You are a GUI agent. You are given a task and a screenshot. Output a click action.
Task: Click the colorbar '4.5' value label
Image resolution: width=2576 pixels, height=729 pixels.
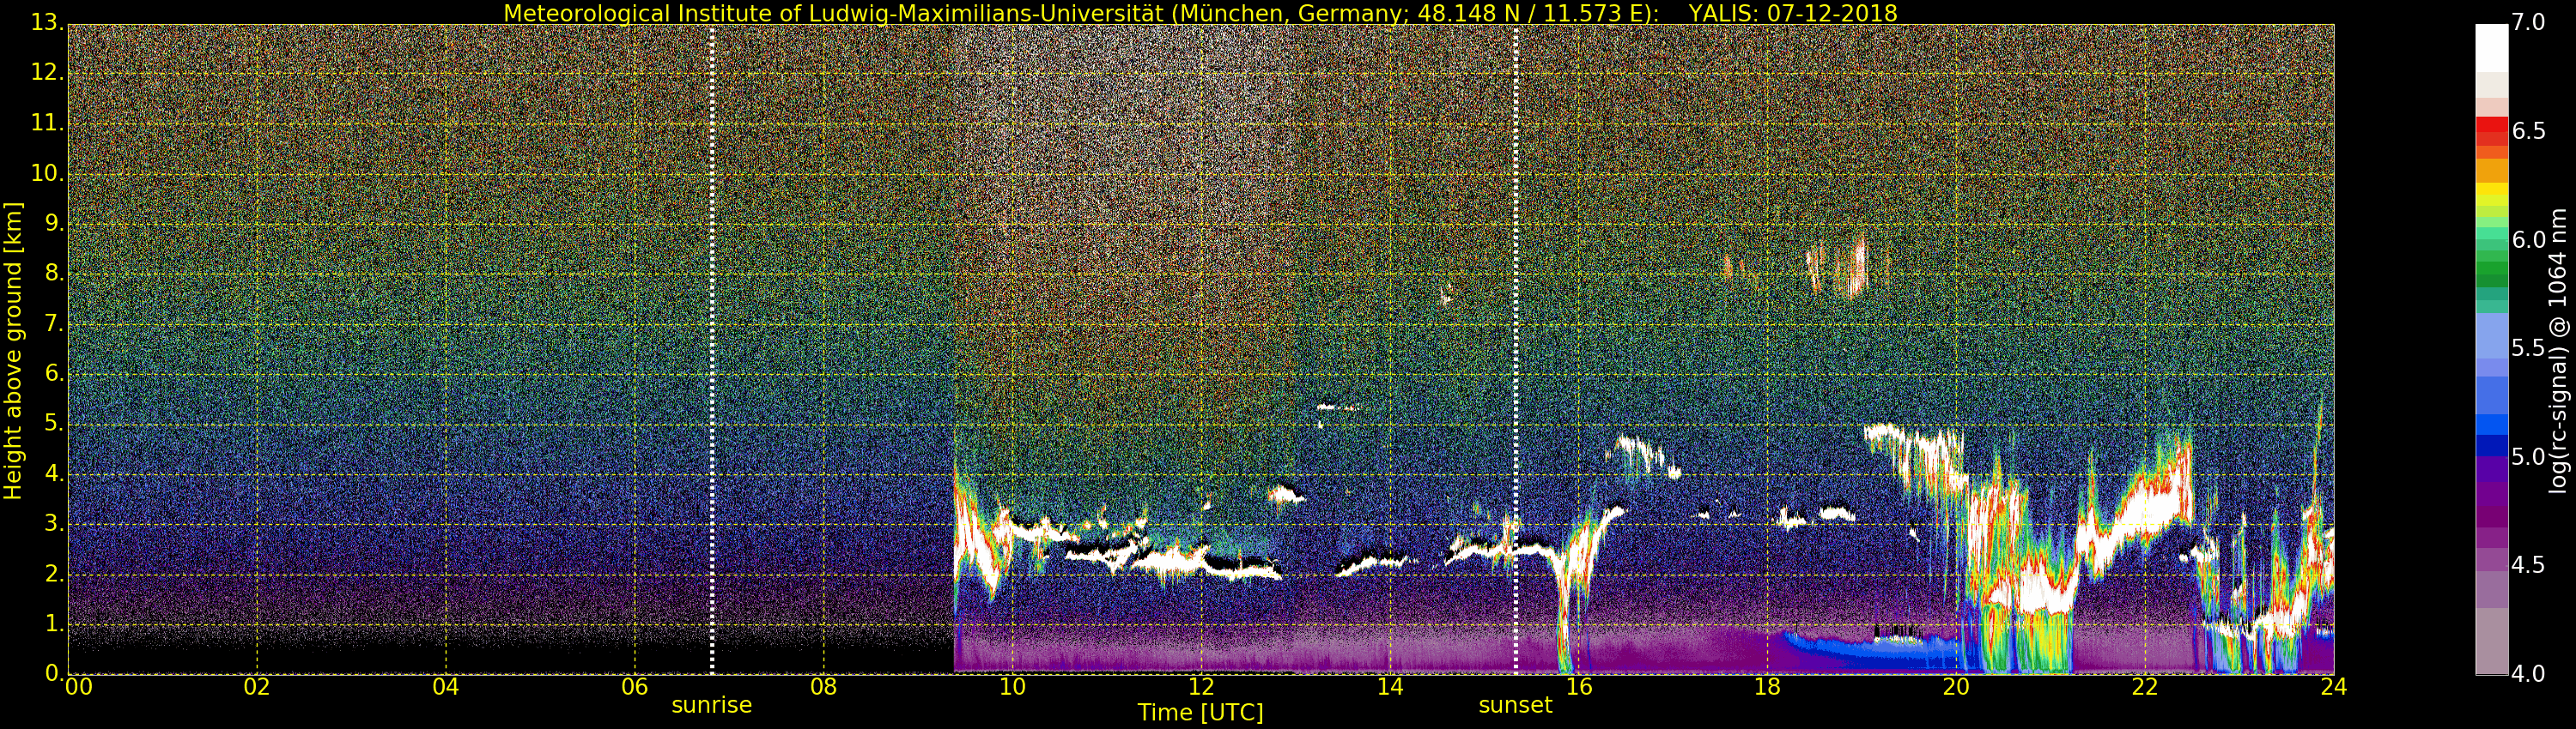click(2530, 565)
